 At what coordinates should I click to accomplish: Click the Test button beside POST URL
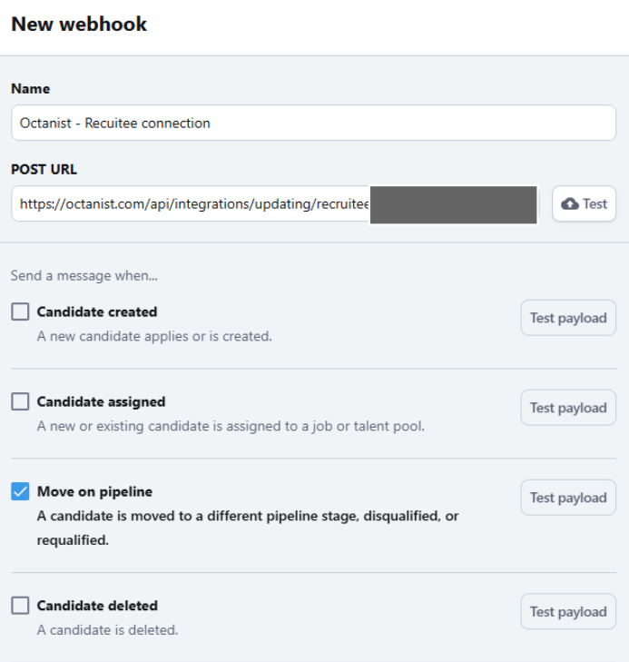pos(585,204)
